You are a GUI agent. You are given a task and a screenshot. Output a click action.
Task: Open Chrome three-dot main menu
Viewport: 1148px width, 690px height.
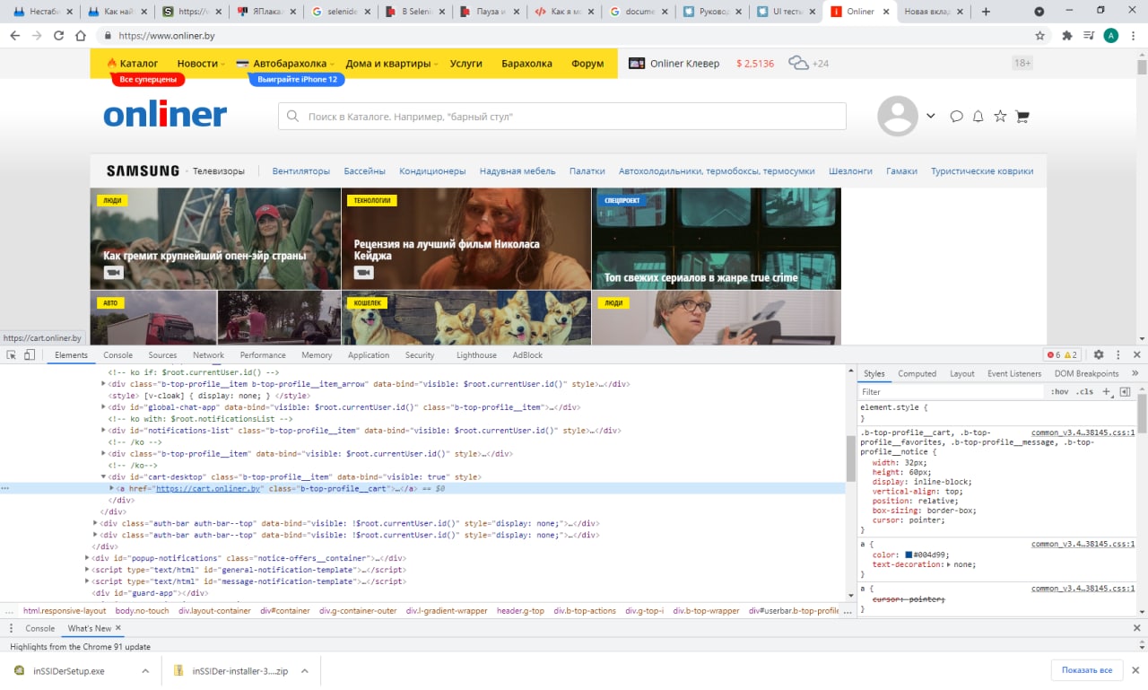(1133, 36)
